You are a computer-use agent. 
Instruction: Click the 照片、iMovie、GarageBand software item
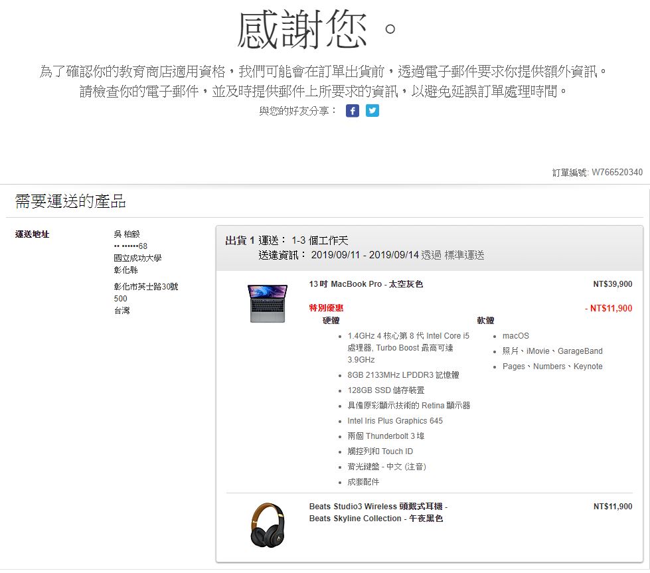coord(552,351)
